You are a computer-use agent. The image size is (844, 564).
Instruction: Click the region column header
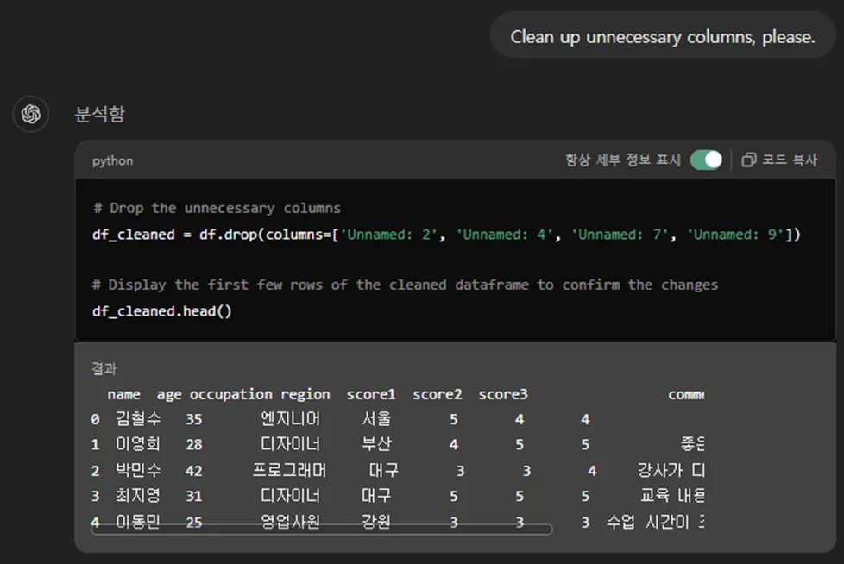(305, 394)
